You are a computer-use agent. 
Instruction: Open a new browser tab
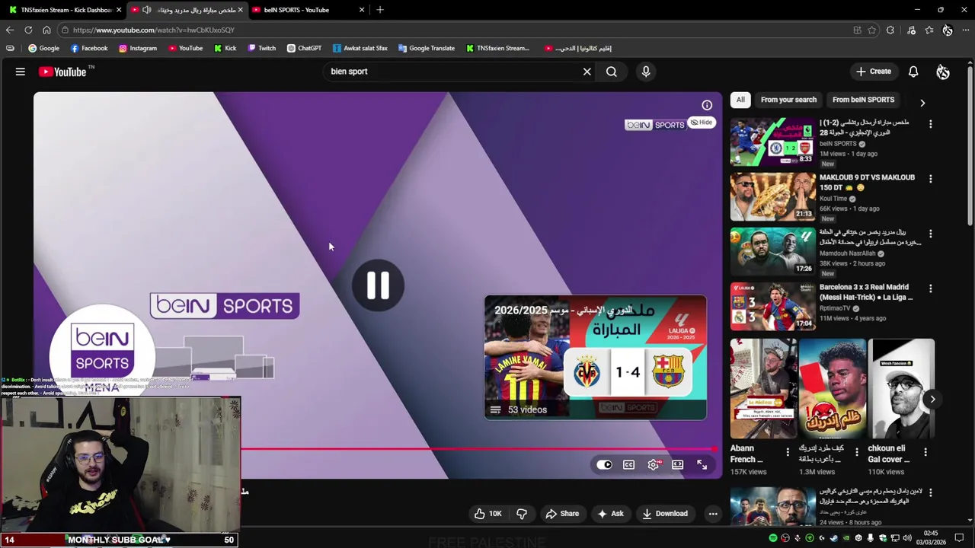[380, 10]
